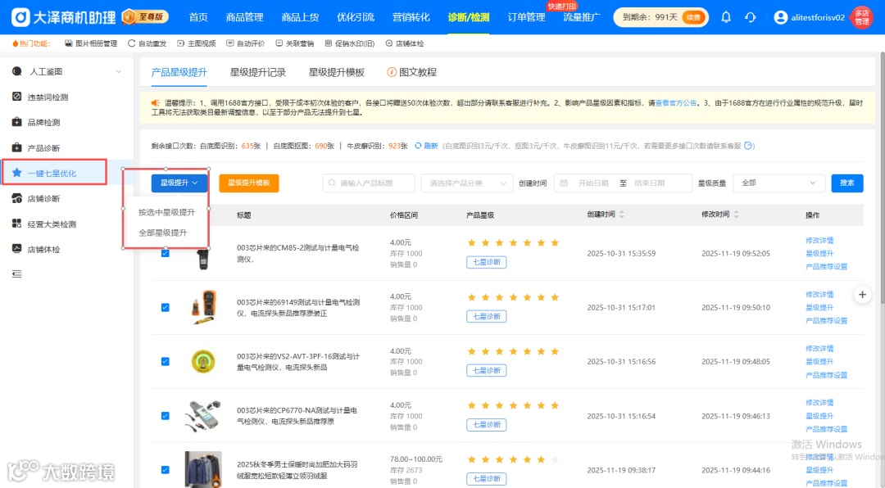This screenshot has height=488, width=885.
Task: Sort by 创建时间 column arrows
Action: [x=621, y=215]
